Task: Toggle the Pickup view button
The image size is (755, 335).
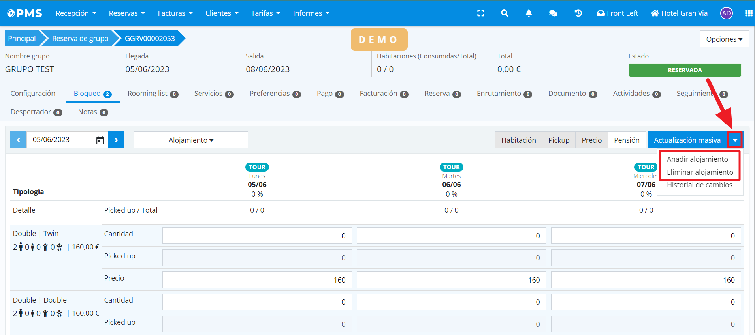Action: tap(559, 140)
